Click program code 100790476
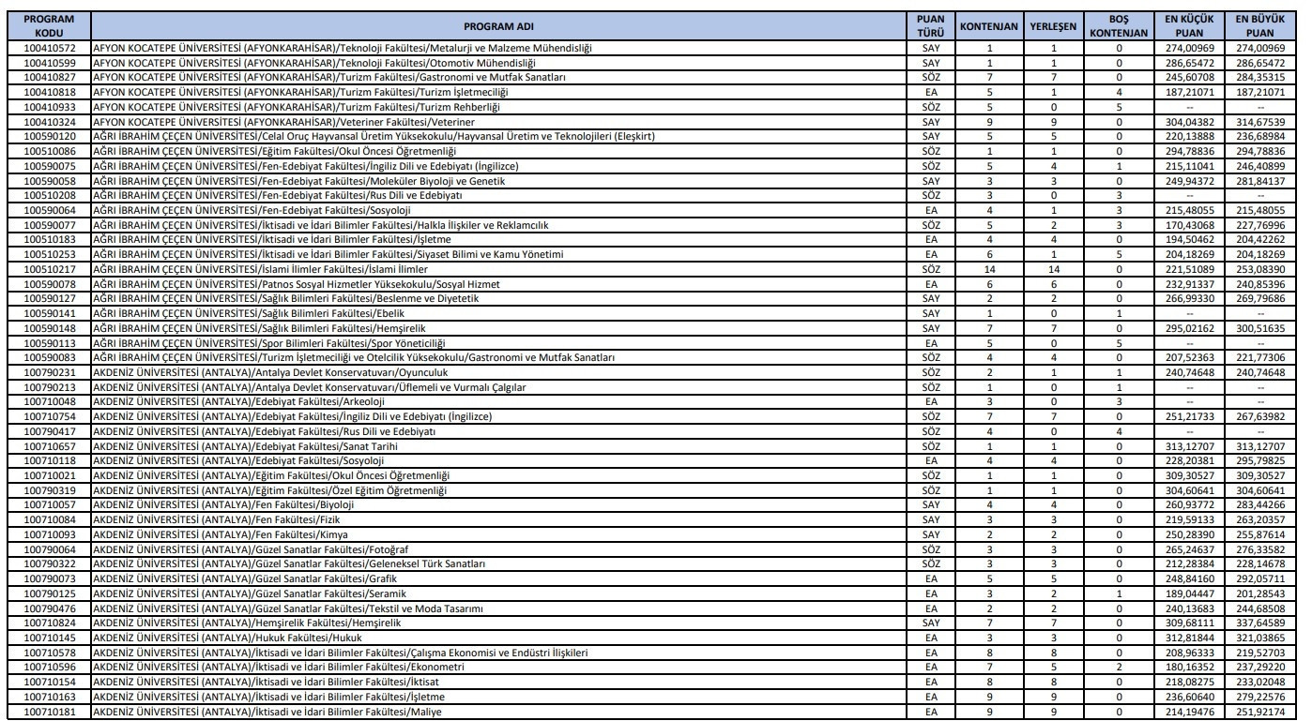This screenshot has width=1312, height=721. tap(48, 609)
